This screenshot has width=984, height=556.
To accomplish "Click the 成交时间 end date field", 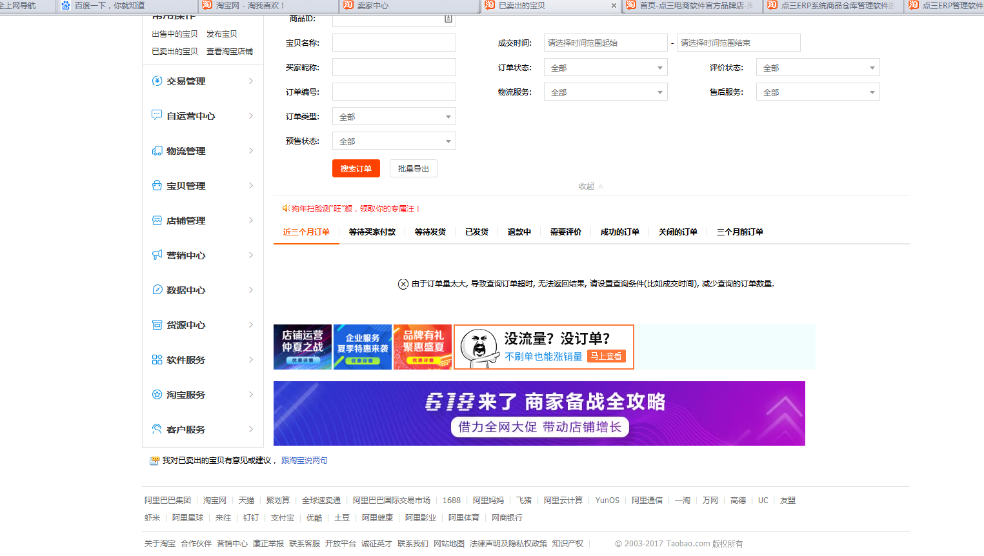I will tap(739, 43).
